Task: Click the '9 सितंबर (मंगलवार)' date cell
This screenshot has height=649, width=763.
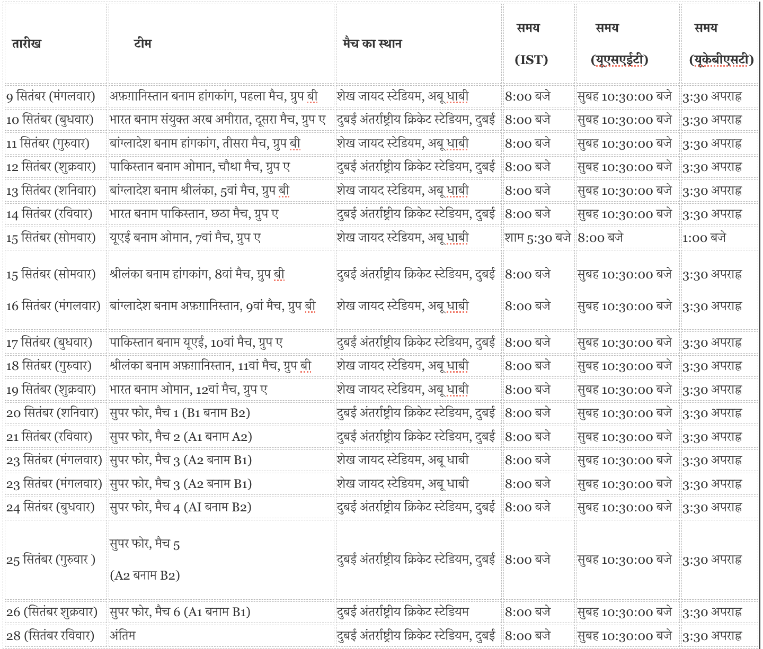Action: click(51, 96)
